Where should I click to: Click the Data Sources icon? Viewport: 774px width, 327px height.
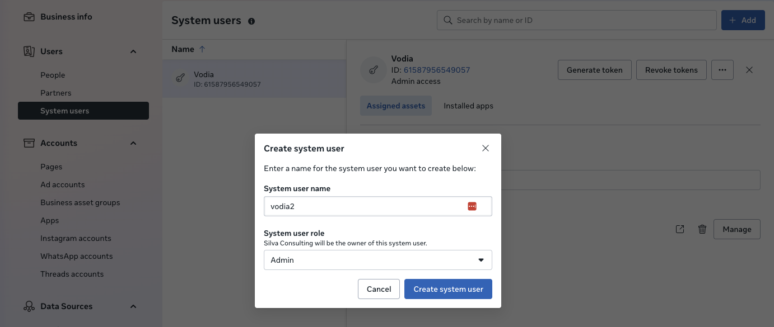29,306
